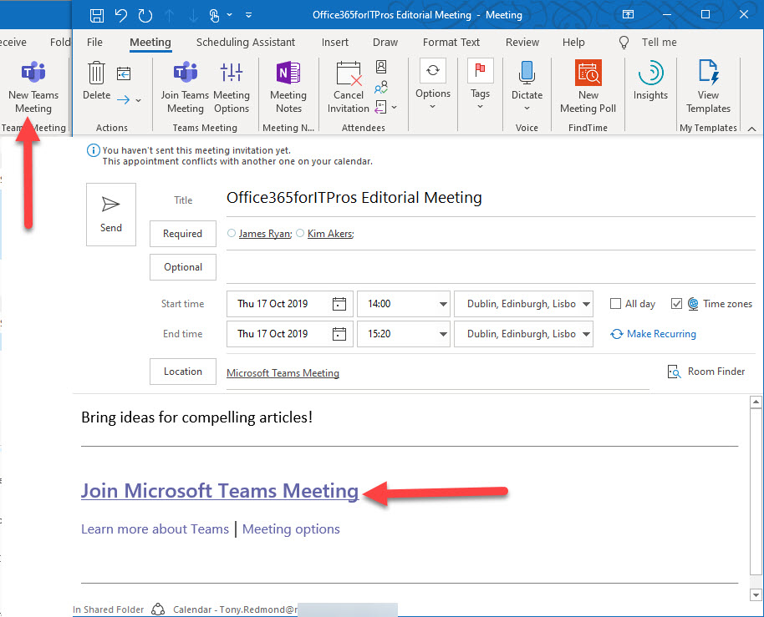Click the Save icon in title bar

[x=97, y=15]
